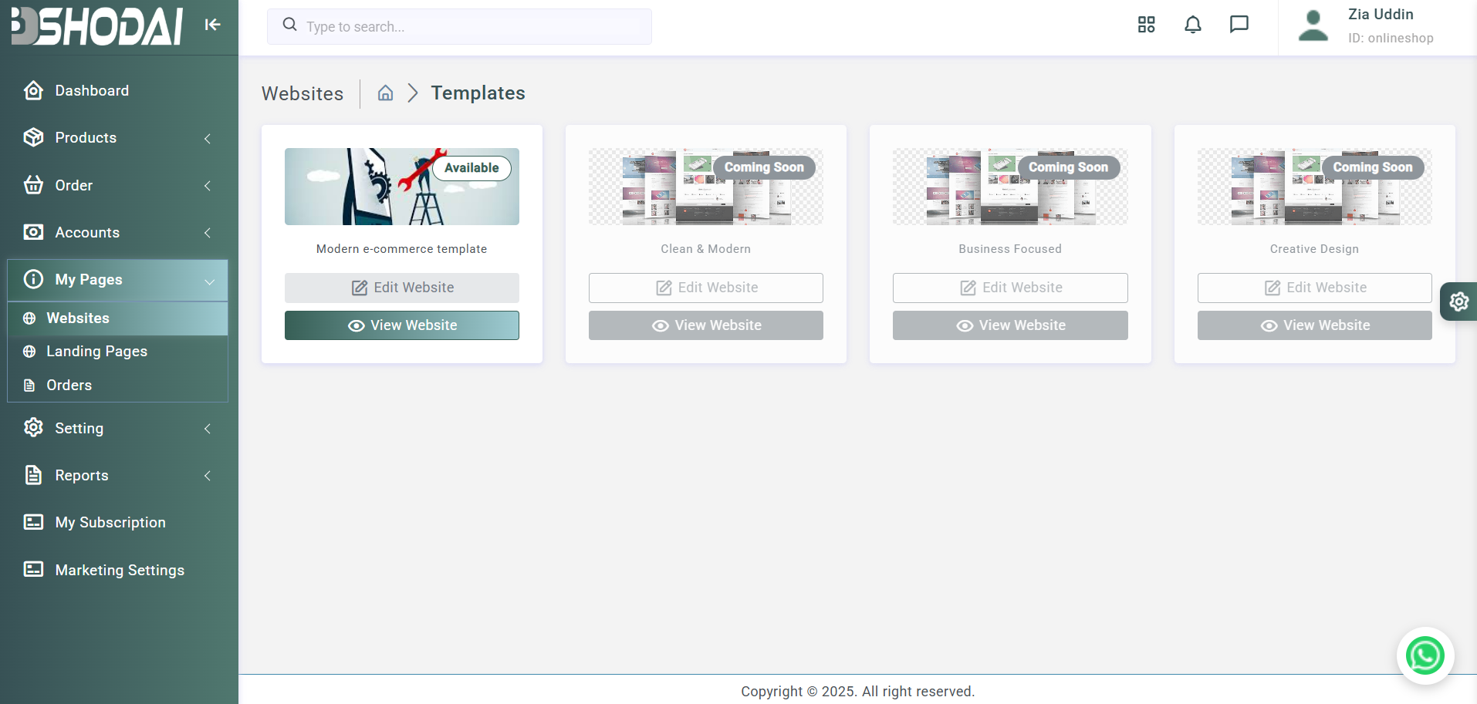The width and height of the screenshot is (1477, 704).
Task: Click the Modern e-commerce template thumbnail
Action: coord(401,187)
